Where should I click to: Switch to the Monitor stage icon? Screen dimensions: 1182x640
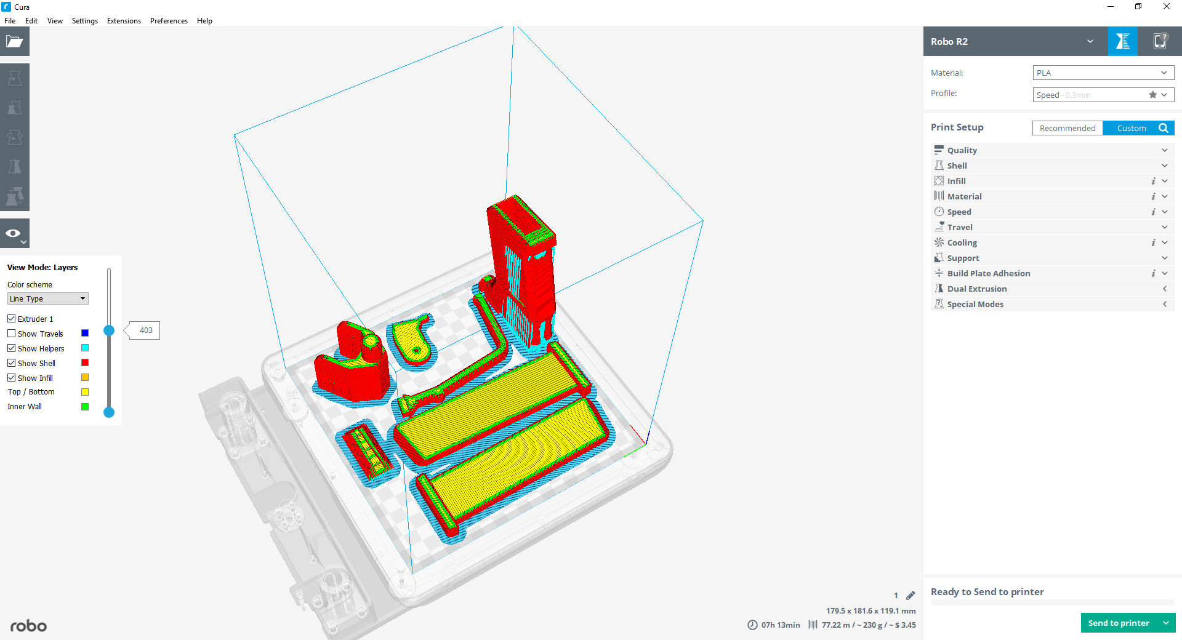pyautogui.click(x=1160, y=41)
